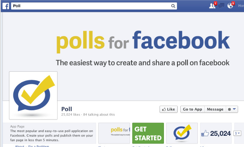
Task: Open the Photos tab thumbnail
Action: pyautogui.click(x=114, y=133)
